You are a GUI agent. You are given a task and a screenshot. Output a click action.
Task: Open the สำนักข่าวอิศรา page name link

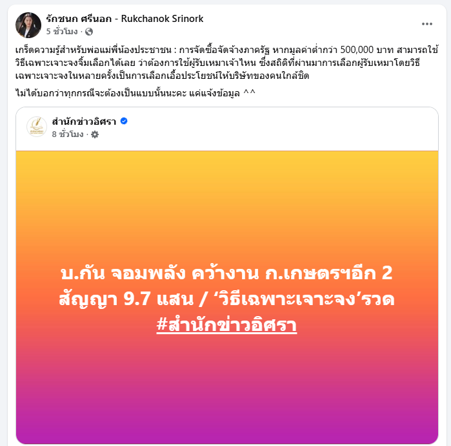84,122
